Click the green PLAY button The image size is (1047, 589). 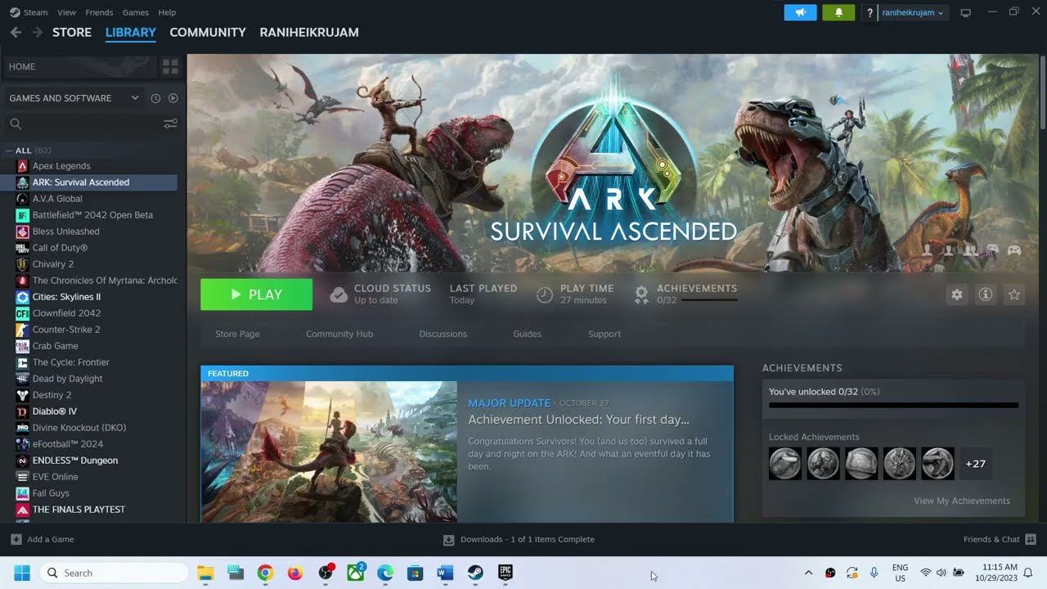coord(256,294)
